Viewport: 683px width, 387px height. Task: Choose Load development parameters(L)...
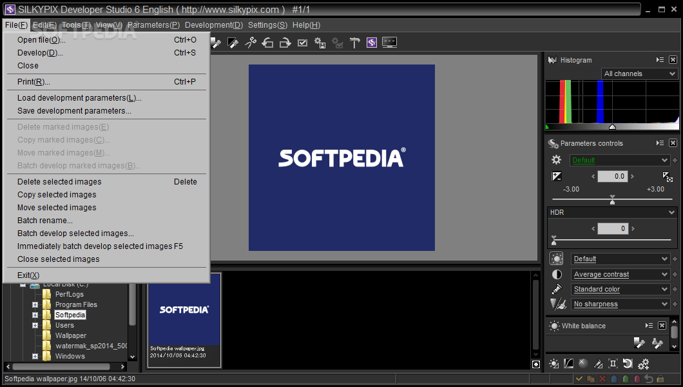coord(107,97)
